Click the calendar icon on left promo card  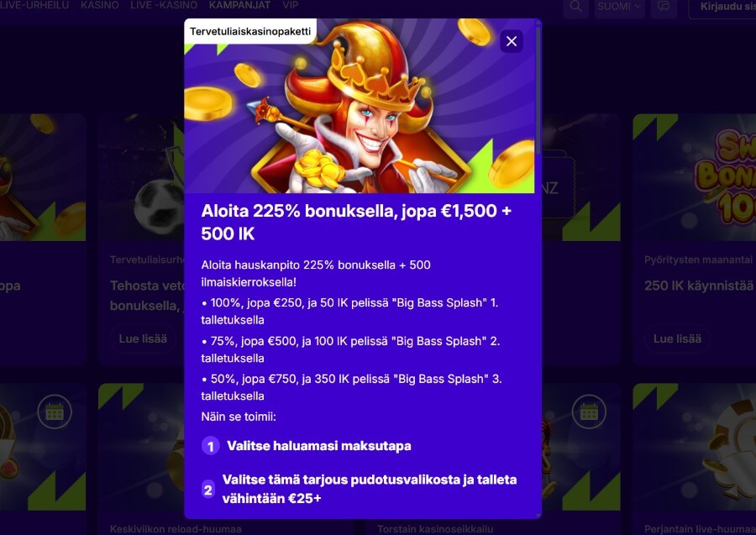click(55, 412)
